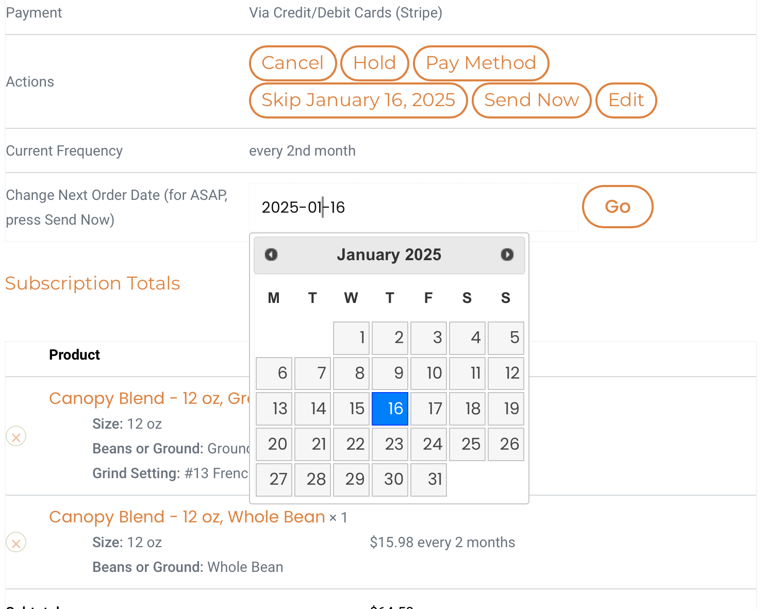764x609 pixels.
Task: Select January 1 in date picker
Action: [351, 338]
